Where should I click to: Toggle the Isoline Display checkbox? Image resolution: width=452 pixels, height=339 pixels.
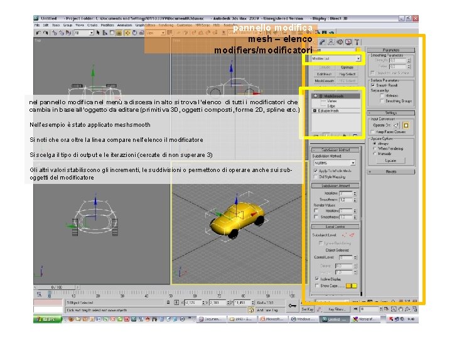[318, 279]
